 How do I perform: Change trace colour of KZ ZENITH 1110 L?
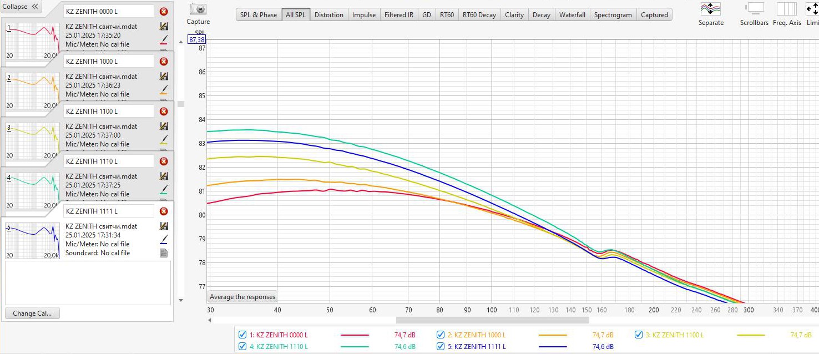(x=164, y=190)
